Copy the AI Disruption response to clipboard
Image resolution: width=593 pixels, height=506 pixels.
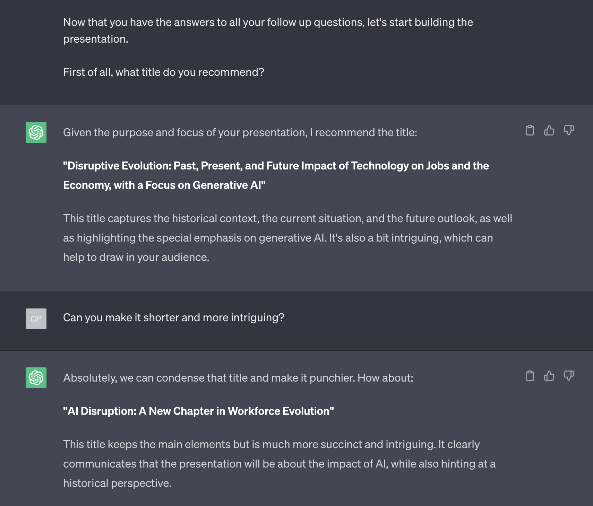[530, 376]
